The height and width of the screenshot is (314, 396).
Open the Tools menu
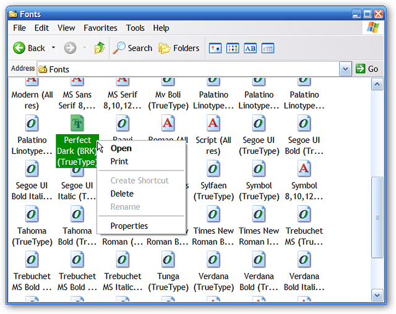(x=135, y=28)
